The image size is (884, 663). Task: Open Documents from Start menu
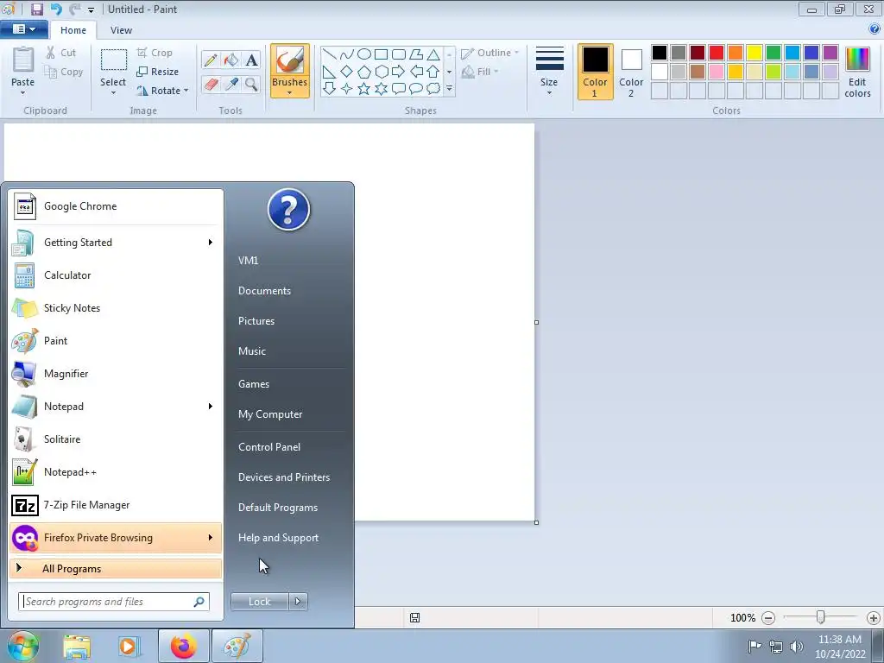coord(264,291)
